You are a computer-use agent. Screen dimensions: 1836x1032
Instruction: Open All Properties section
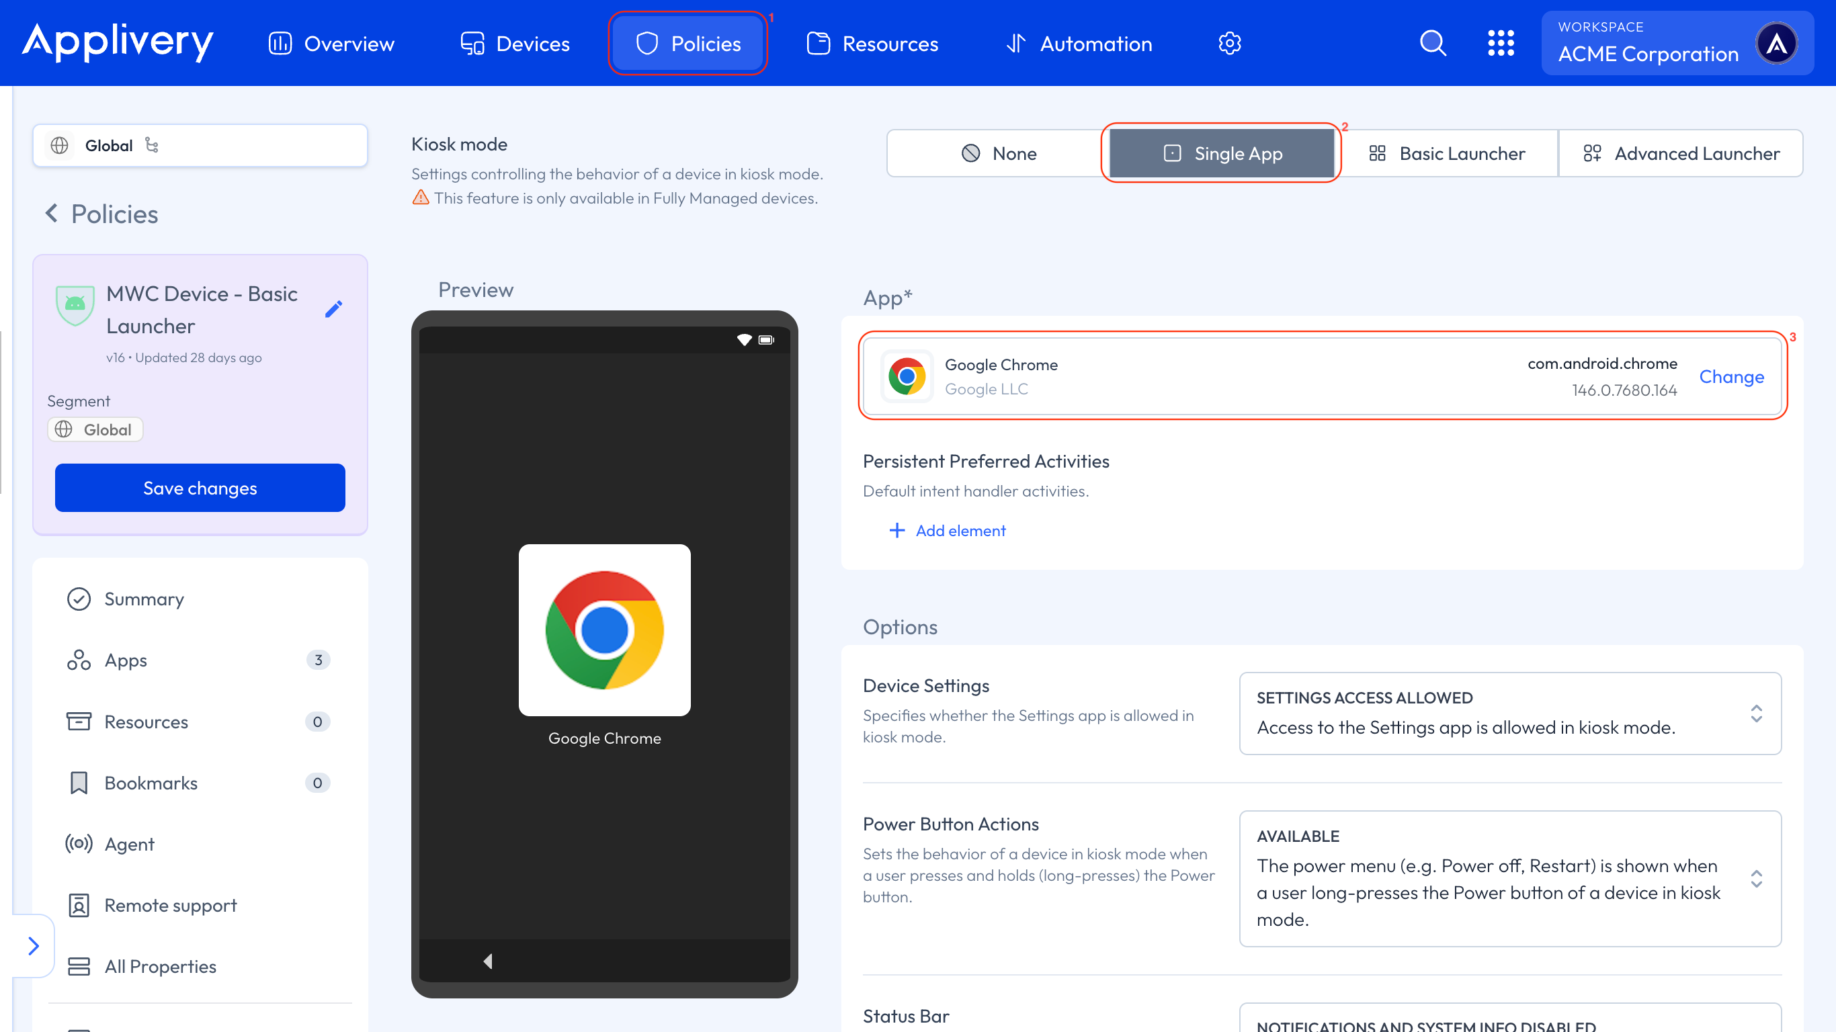point(200,967)
